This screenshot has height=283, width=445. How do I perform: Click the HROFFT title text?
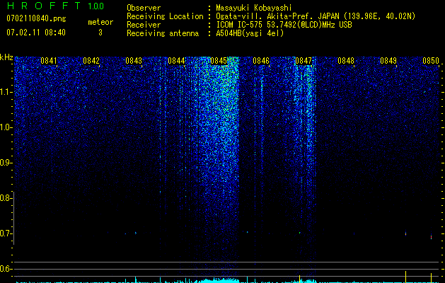(44, 6)
